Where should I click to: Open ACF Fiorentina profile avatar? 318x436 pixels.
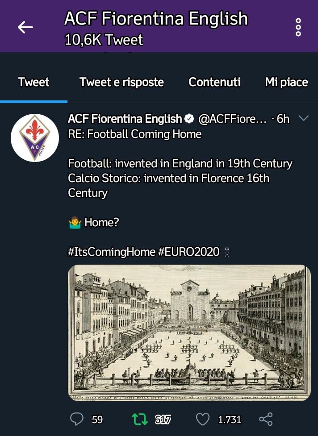click(35, 137)
